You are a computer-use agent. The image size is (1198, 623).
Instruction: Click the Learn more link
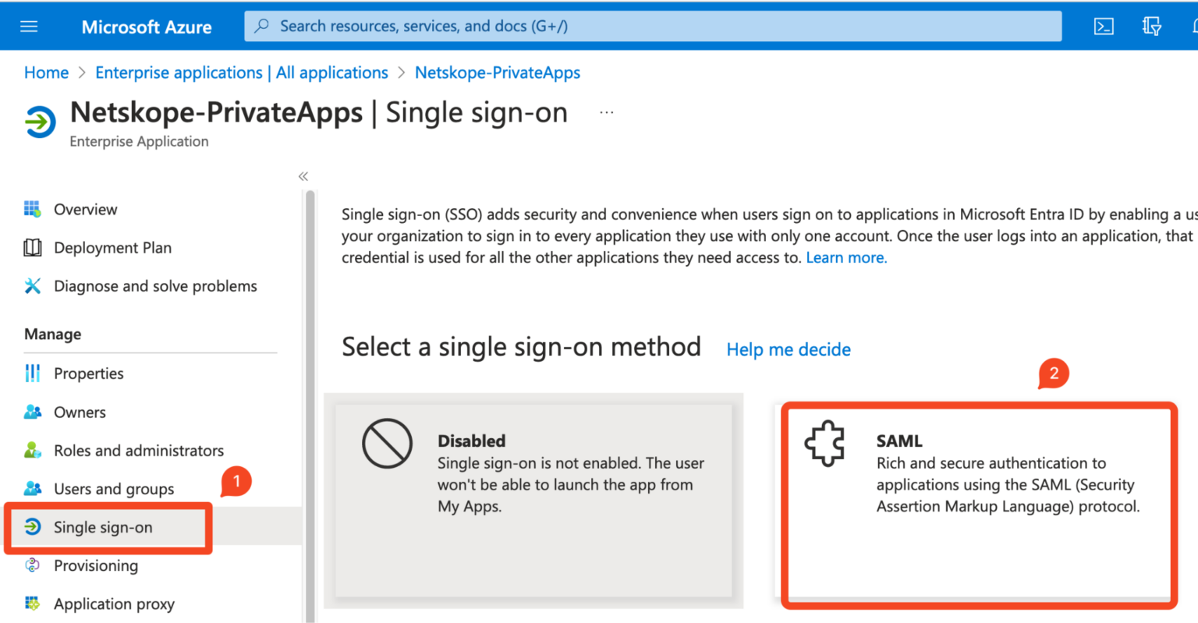[x=845, y=257]
